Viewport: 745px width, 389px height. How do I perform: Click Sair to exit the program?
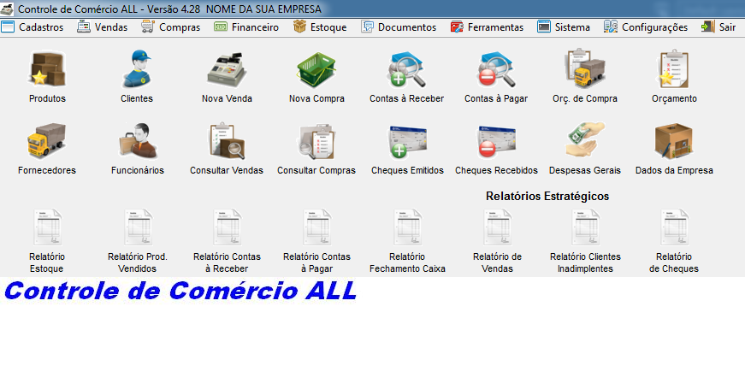coord(718,27)
